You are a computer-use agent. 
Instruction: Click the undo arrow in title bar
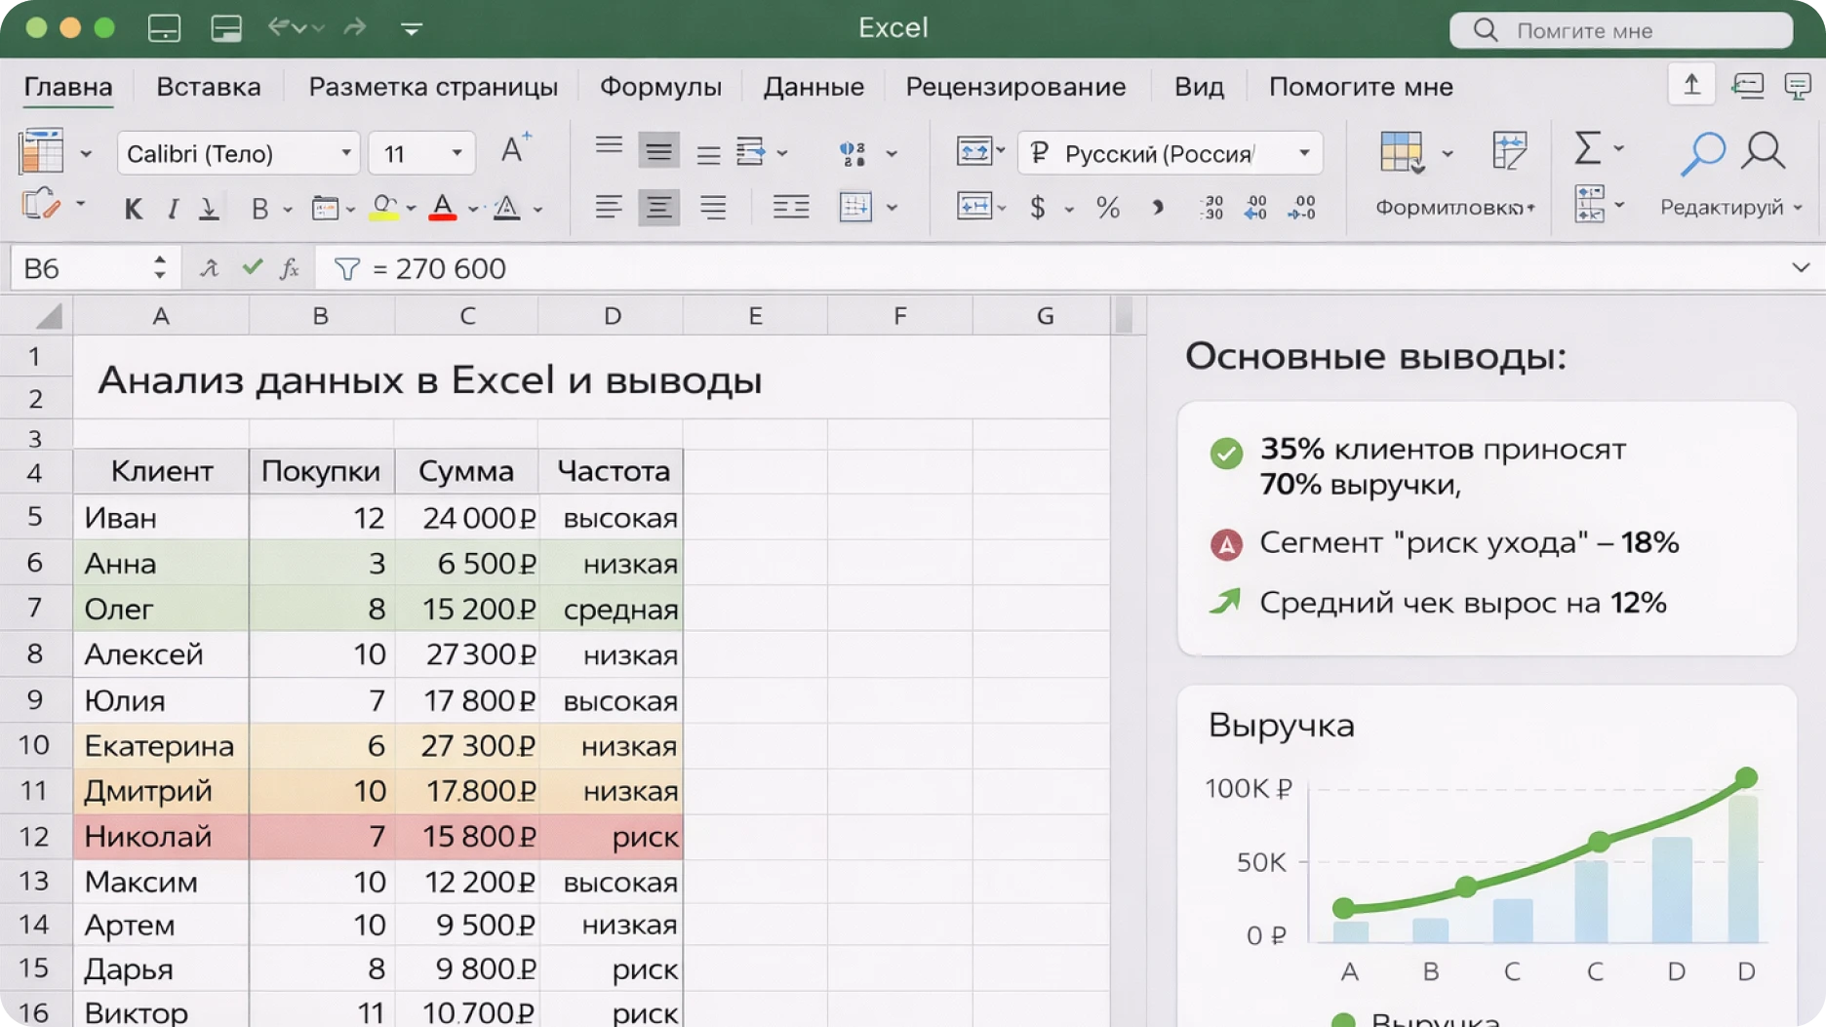point(279,28)
